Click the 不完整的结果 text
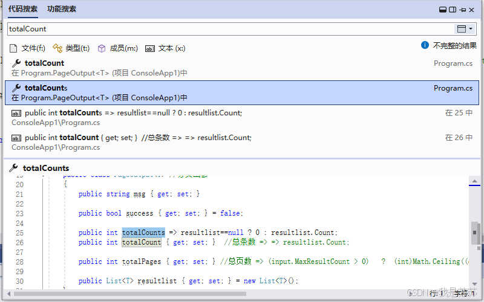The height and width of the screenshot is (302, 484). (x=455, y=46)
